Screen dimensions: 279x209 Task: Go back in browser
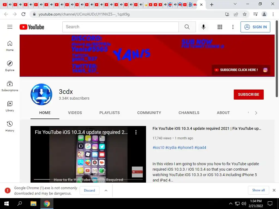tap(6, 14)
